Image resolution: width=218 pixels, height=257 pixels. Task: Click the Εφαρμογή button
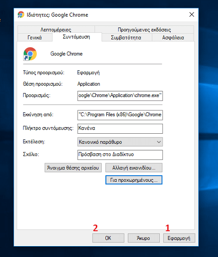click(179, 238)
